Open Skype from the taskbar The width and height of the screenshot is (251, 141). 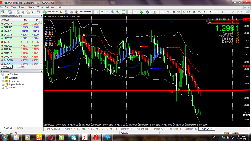(x=73, y=137)
